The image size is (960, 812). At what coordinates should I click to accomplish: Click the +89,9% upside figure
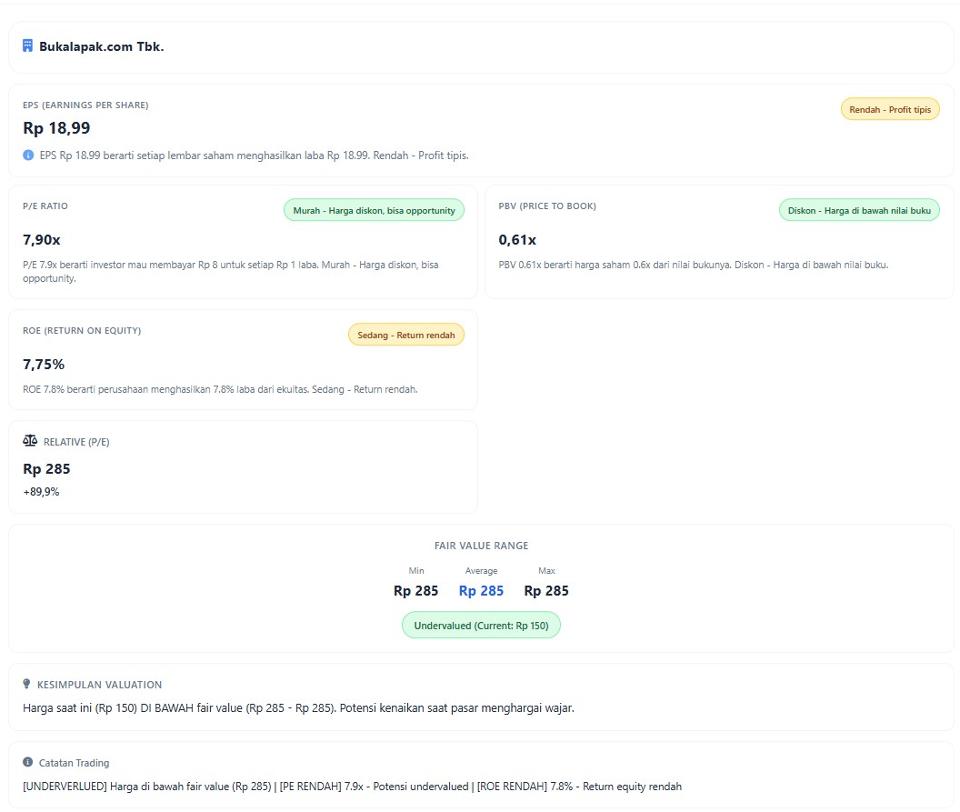[x=41, y=492]
